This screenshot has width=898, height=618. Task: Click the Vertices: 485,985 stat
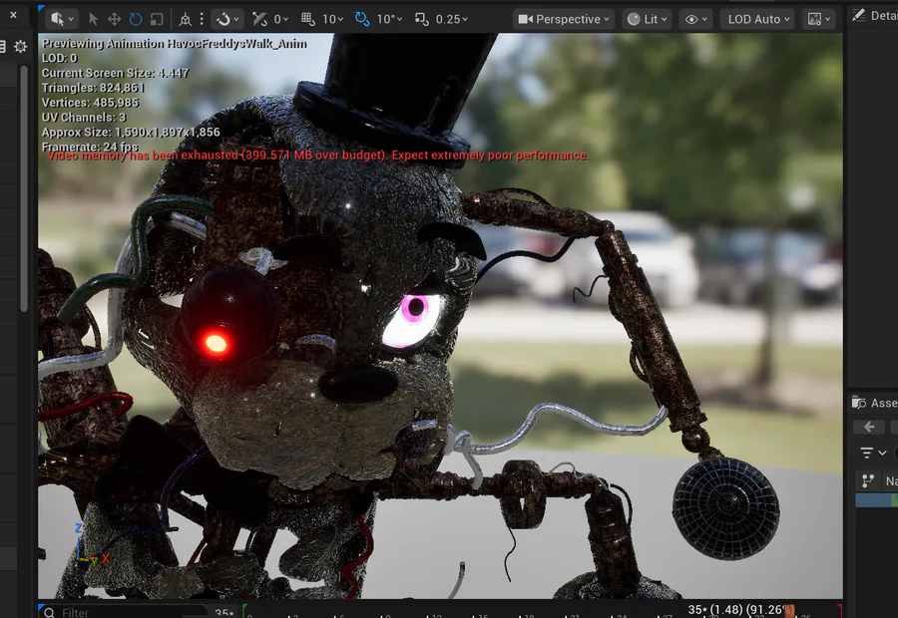(x=90, y=103)
